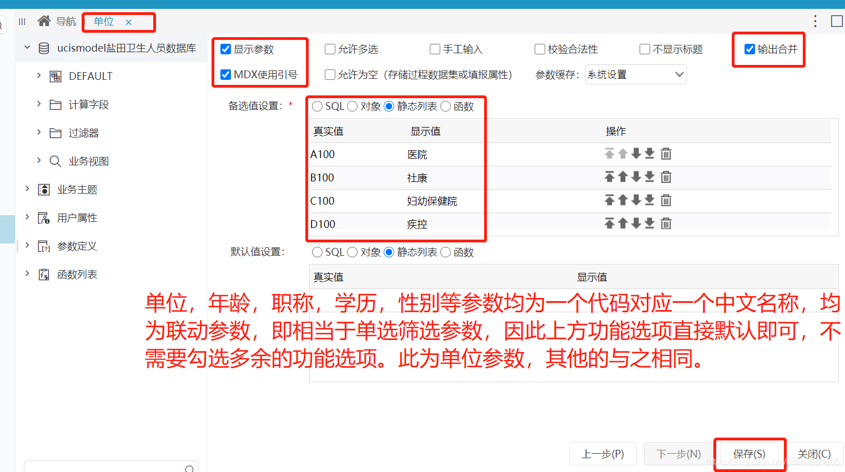The width and height of the screenshot is (845, 472).
Task: Expand the 函数列表 node
Action: tap(27, 273)
